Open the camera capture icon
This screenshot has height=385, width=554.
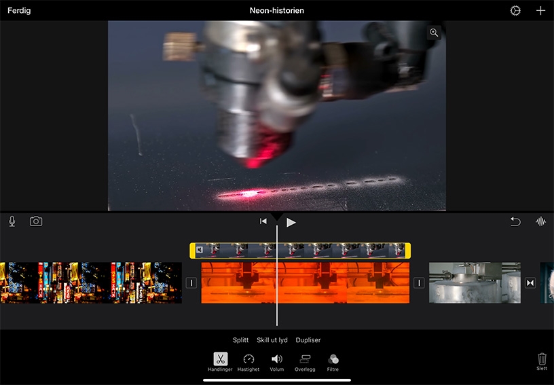pos(36,221)
